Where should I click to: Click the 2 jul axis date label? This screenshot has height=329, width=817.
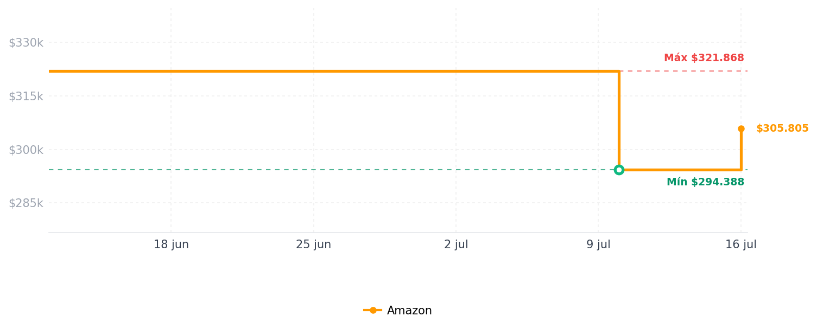click(456, 244)
